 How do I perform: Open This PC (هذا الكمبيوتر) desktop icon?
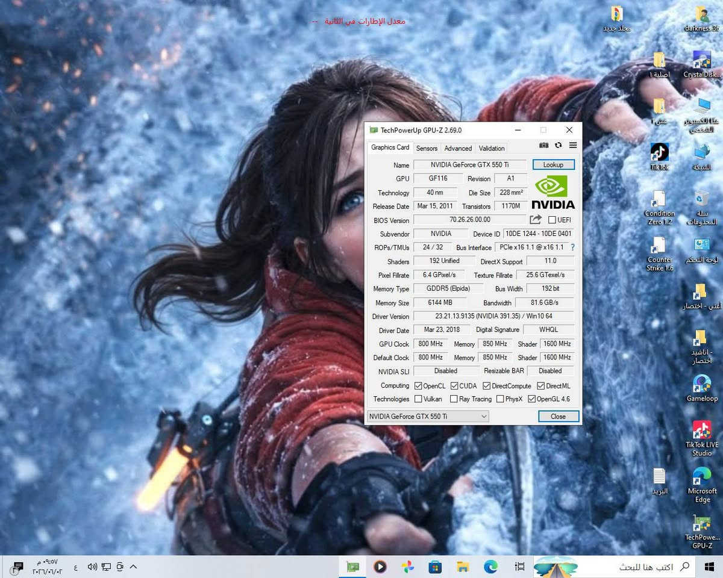tap(702, 115)
